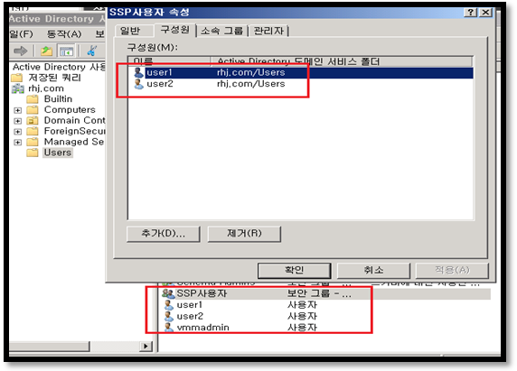Click the Active Directory 도메인 서비스 폴더 column header

(342, 60)
